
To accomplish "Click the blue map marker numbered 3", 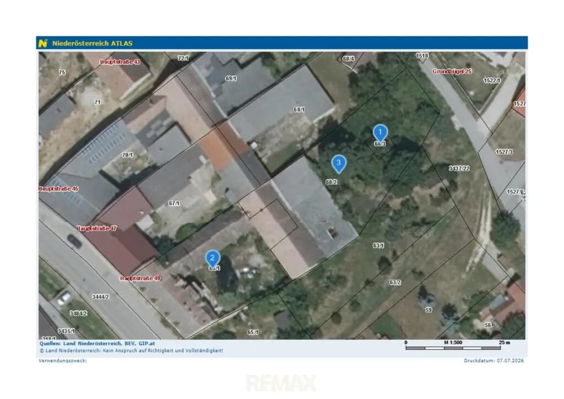I will 339,164.
